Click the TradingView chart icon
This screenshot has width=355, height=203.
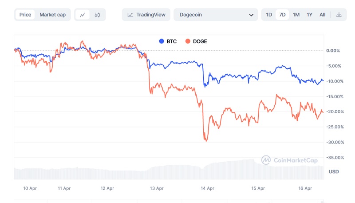pos(130,15)
